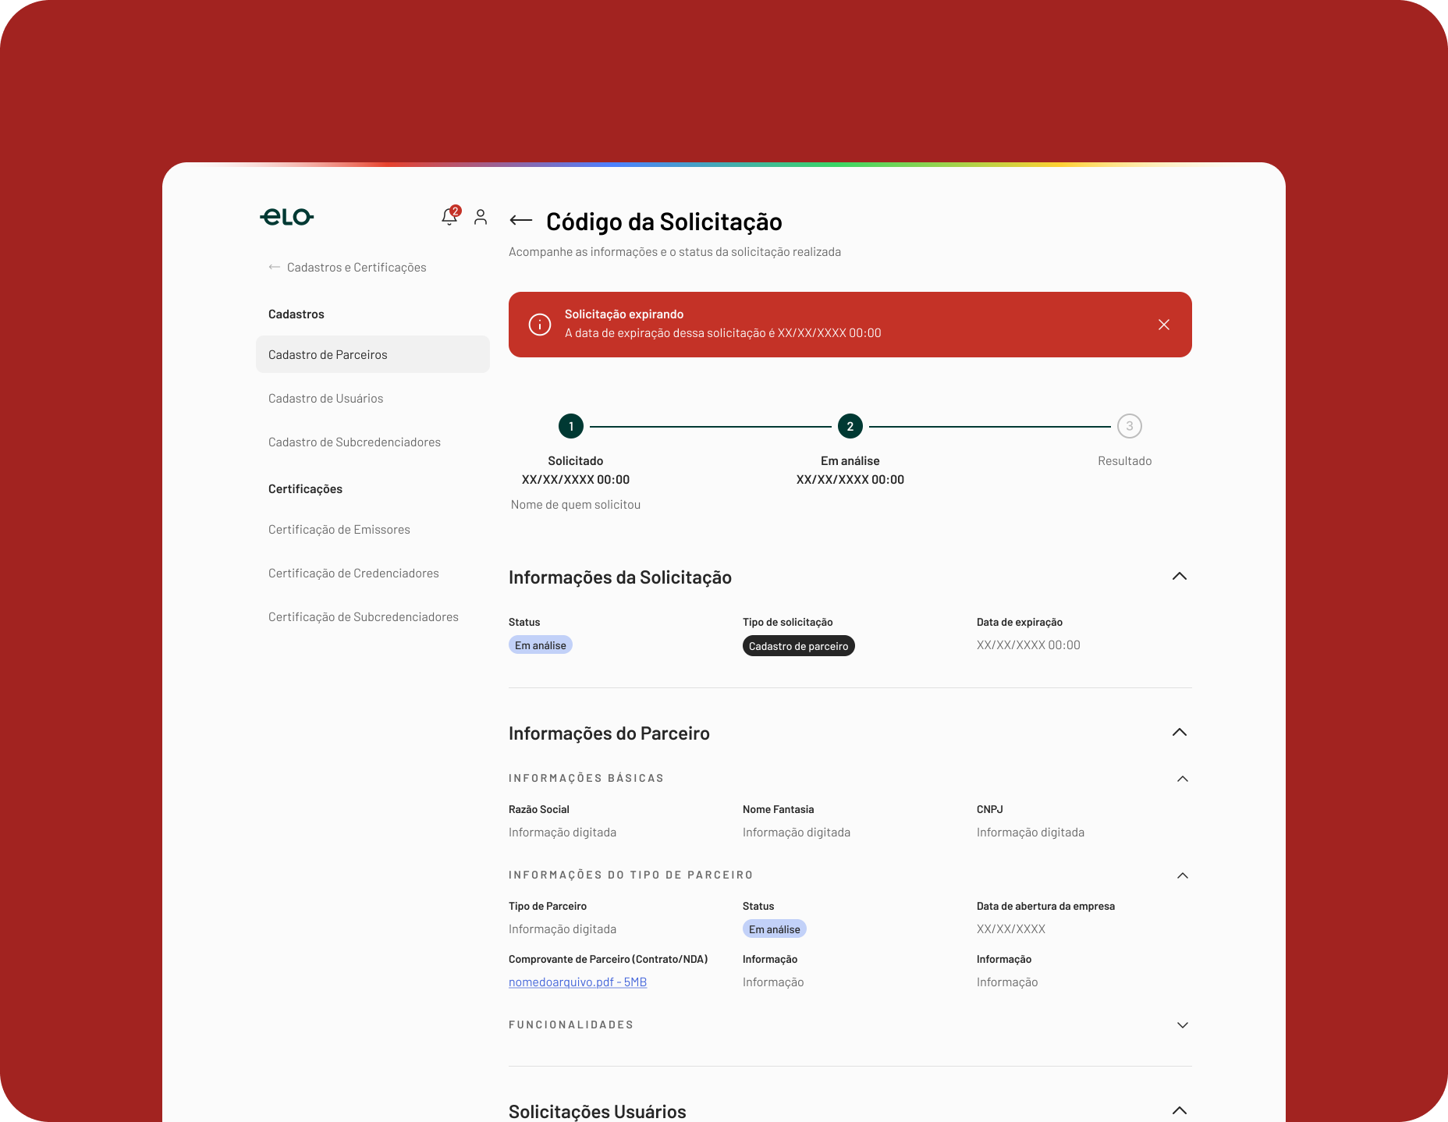Click the Certificações sidebar heading
1448x1122 pixels.
305,489
